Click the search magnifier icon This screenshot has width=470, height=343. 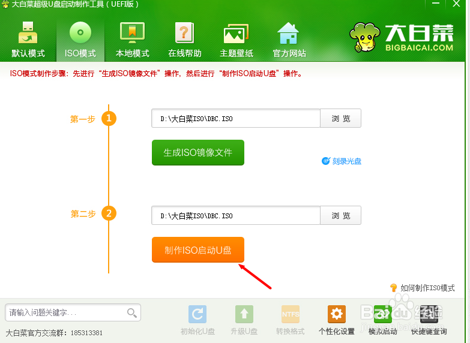[132, 313]
